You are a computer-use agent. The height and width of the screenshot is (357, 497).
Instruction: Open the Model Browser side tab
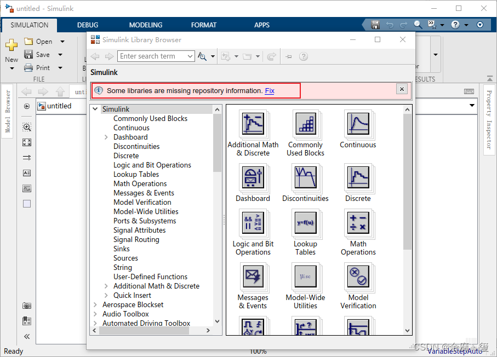click(8, 111)
